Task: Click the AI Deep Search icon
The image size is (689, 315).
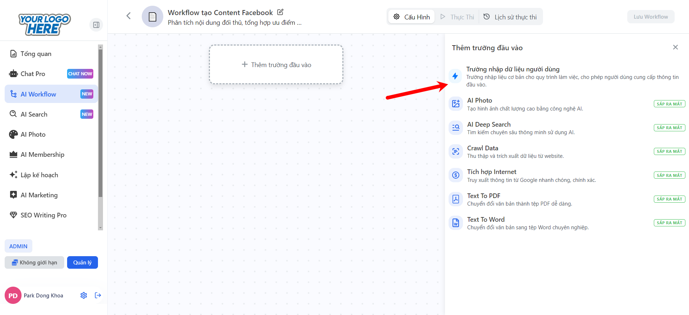Action: 455,128
